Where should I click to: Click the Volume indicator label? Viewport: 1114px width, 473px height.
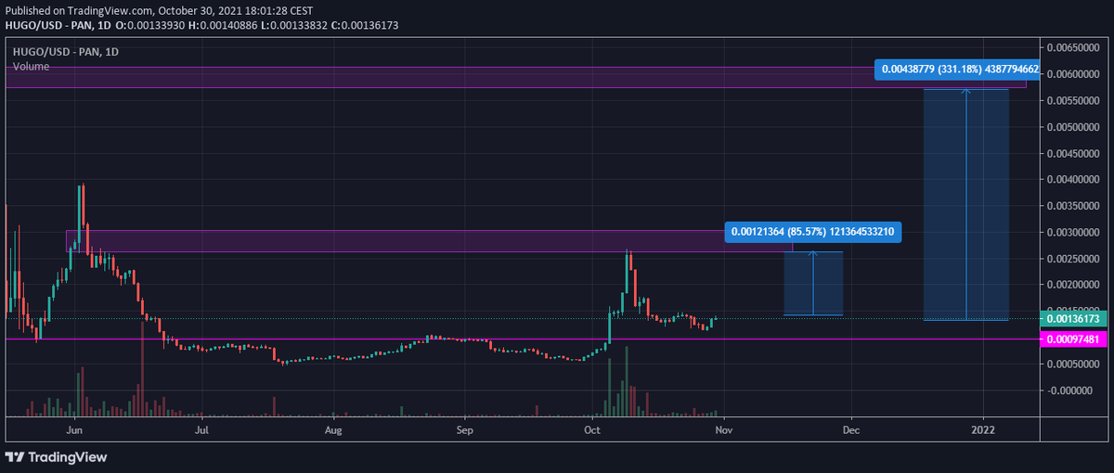click(31, 67)
